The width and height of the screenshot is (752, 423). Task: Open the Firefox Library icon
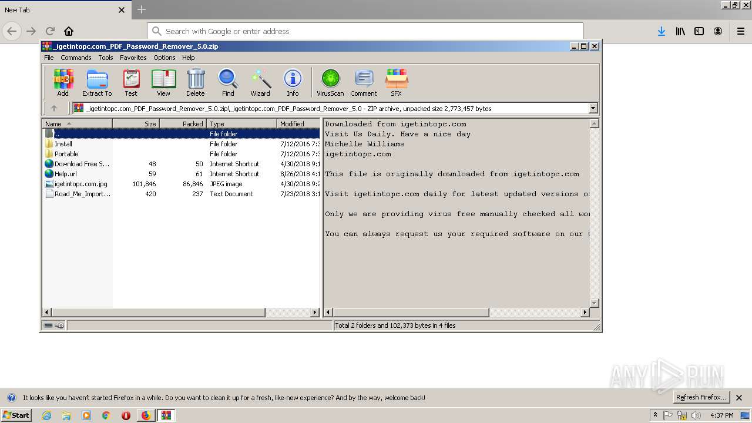[x=680, y=31]
